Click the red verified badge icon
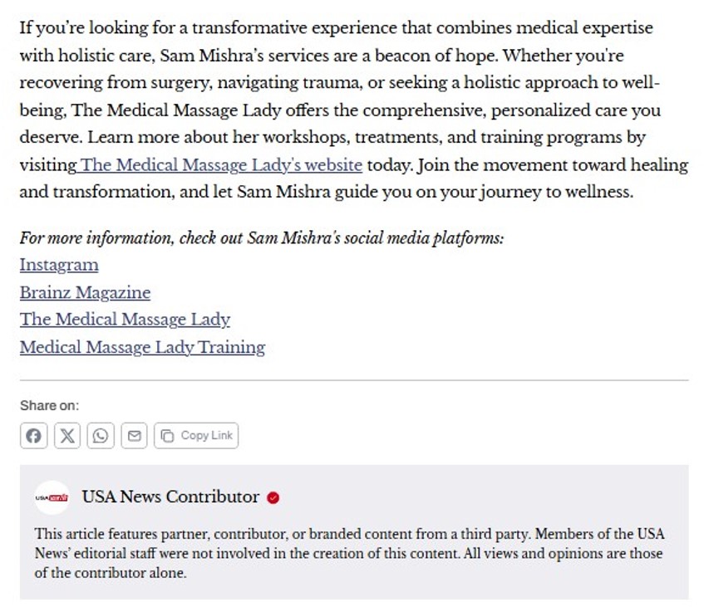Viewport: 704px width, 607px height. point(273,498)
